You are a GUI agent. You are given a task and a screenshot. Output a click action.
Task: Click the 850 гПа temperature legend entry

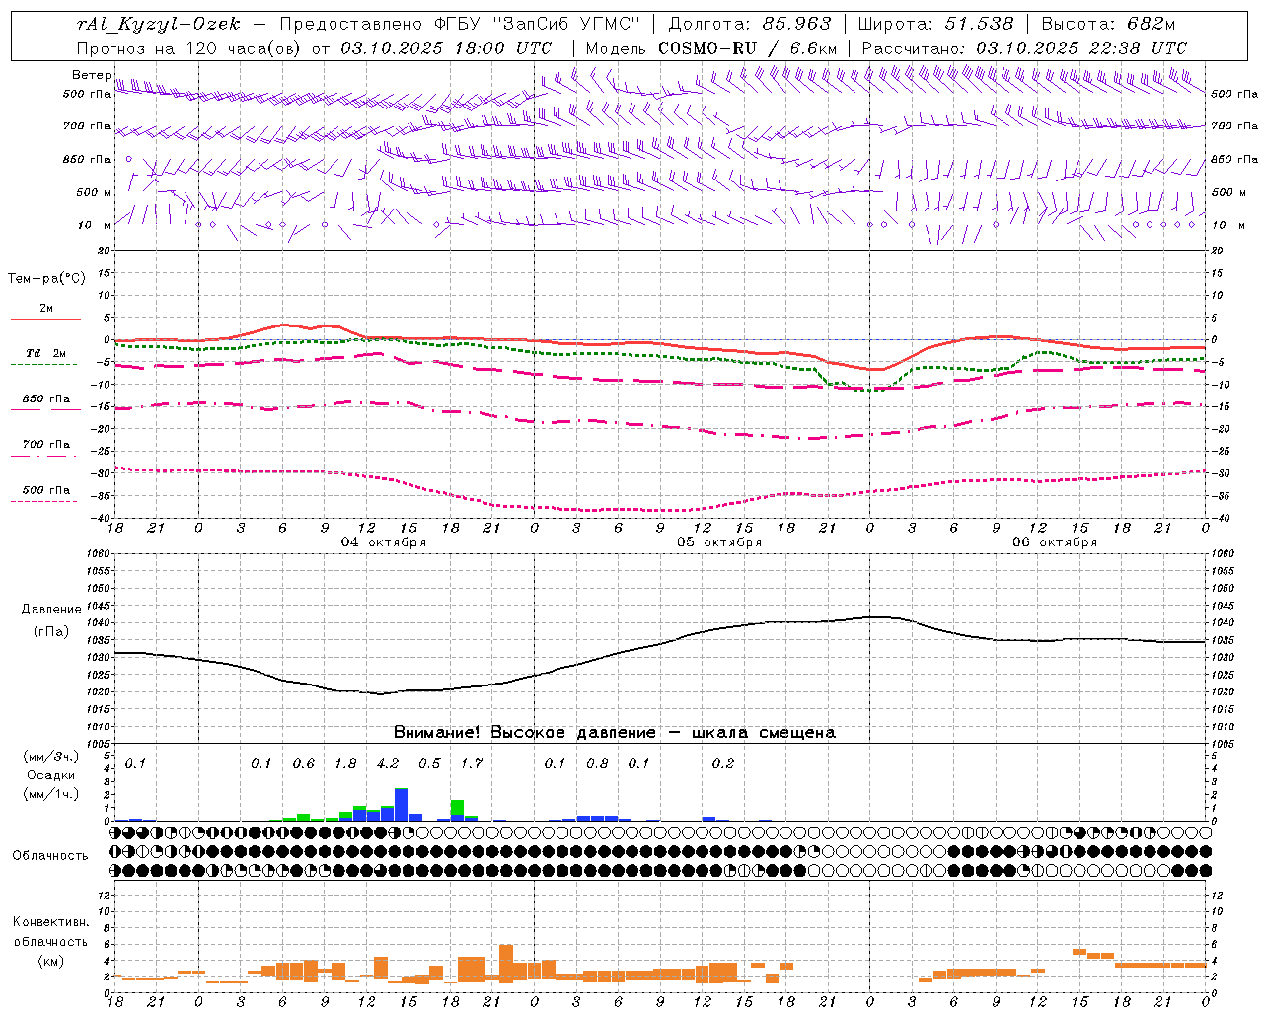click(45, 399)
